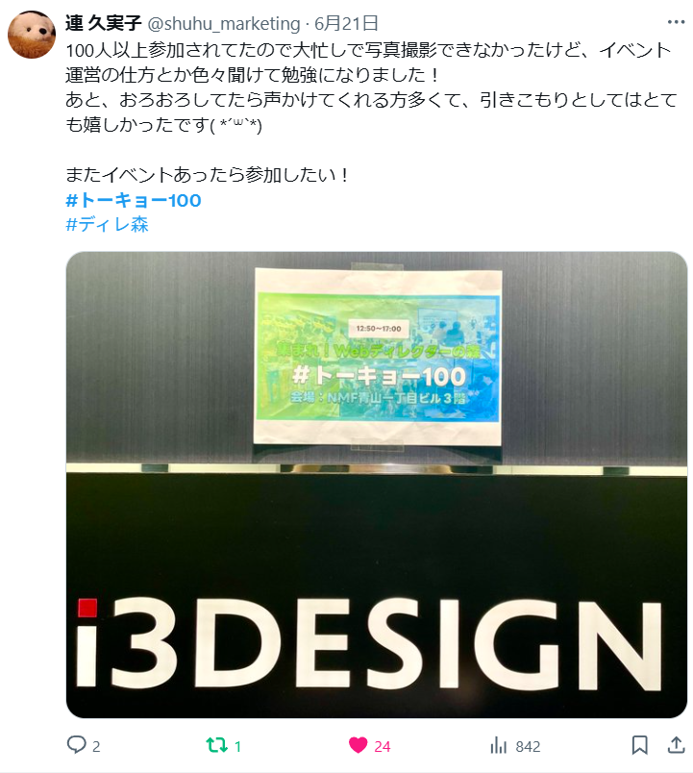
Task: Follow the #トーキョー100 hashtag link
Action: point(134,200)
